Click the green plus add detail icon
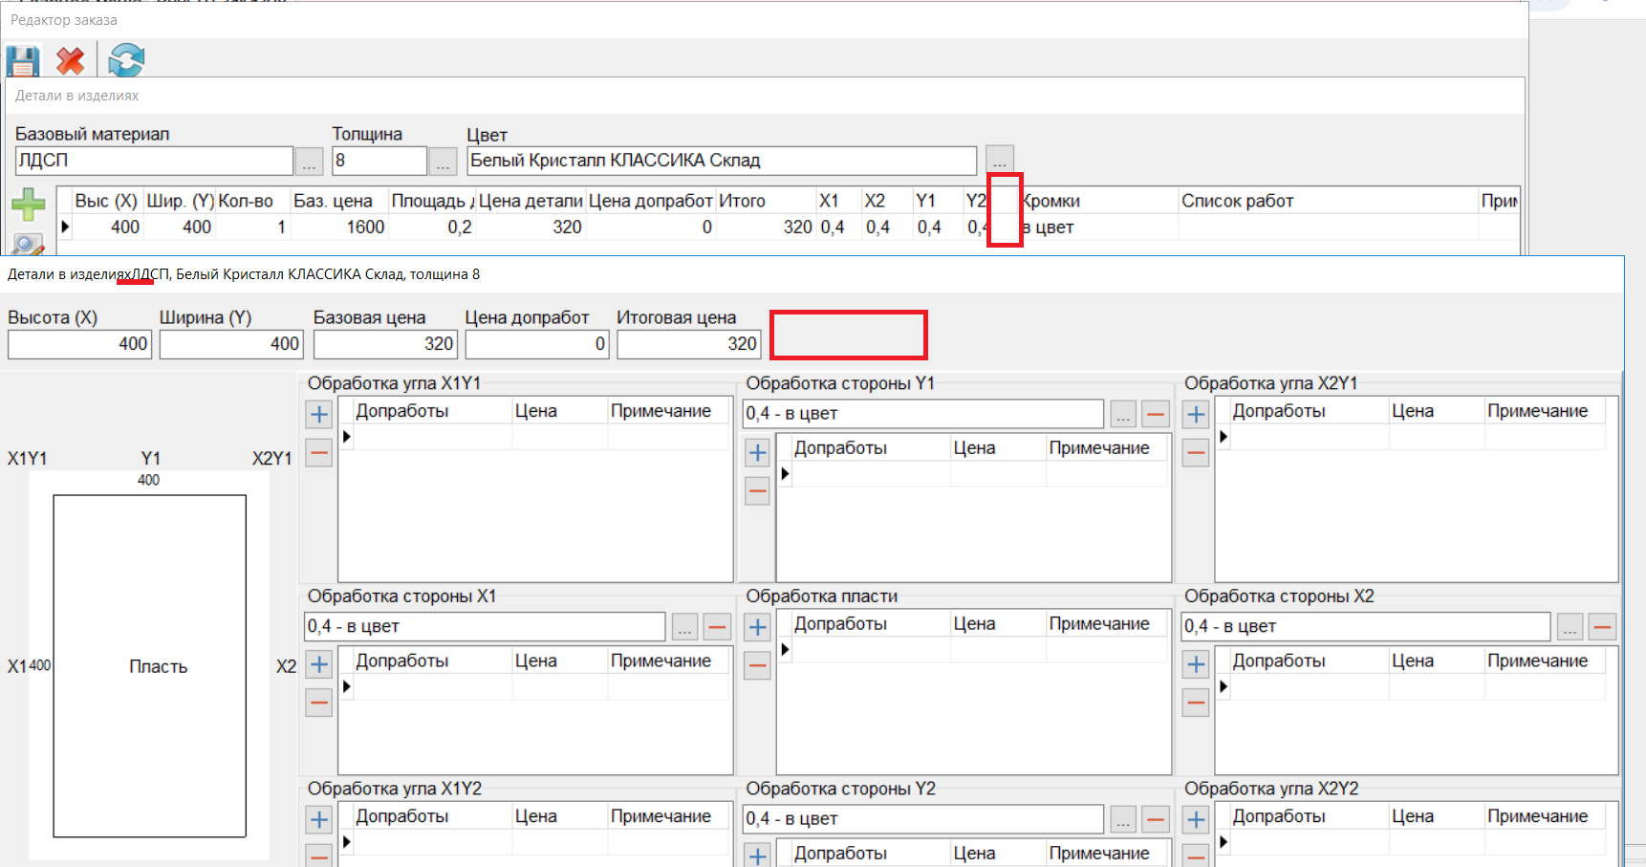Viewport: 1646px width, 867px height. 28,204
